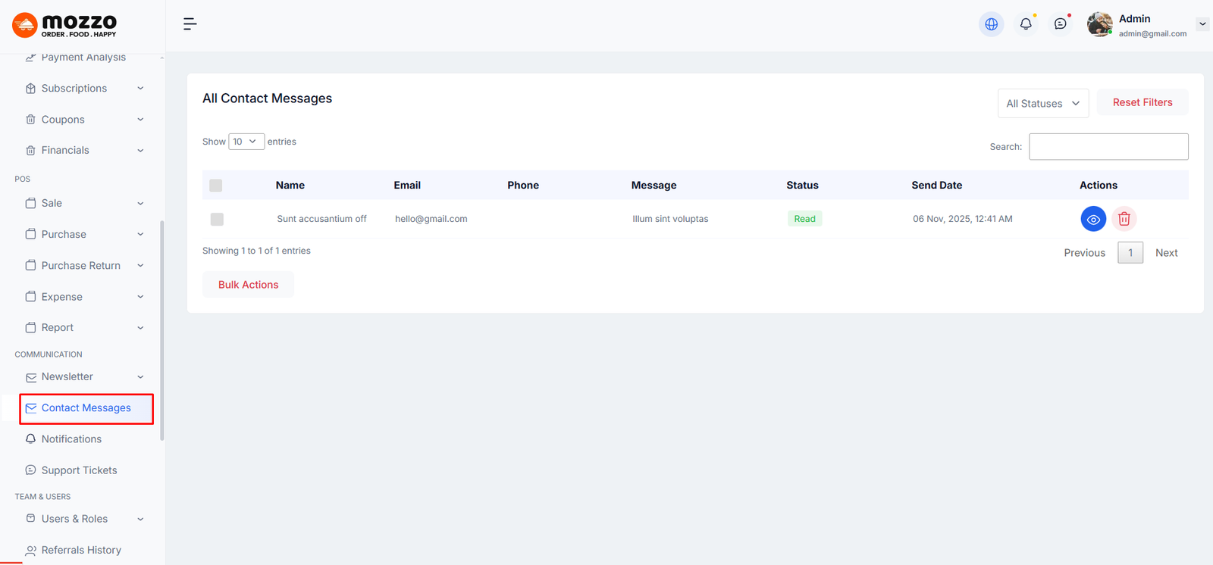Image resolution: width=1213 pixels, height=565 pixels.
Task: Click the globe language icon
Action: pos(991,24)
